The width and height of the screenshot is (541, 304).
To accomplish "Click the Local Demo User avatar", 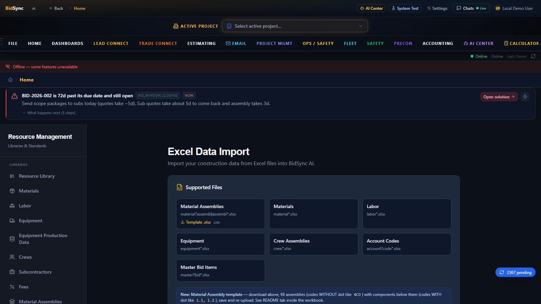I will [498, 8].
